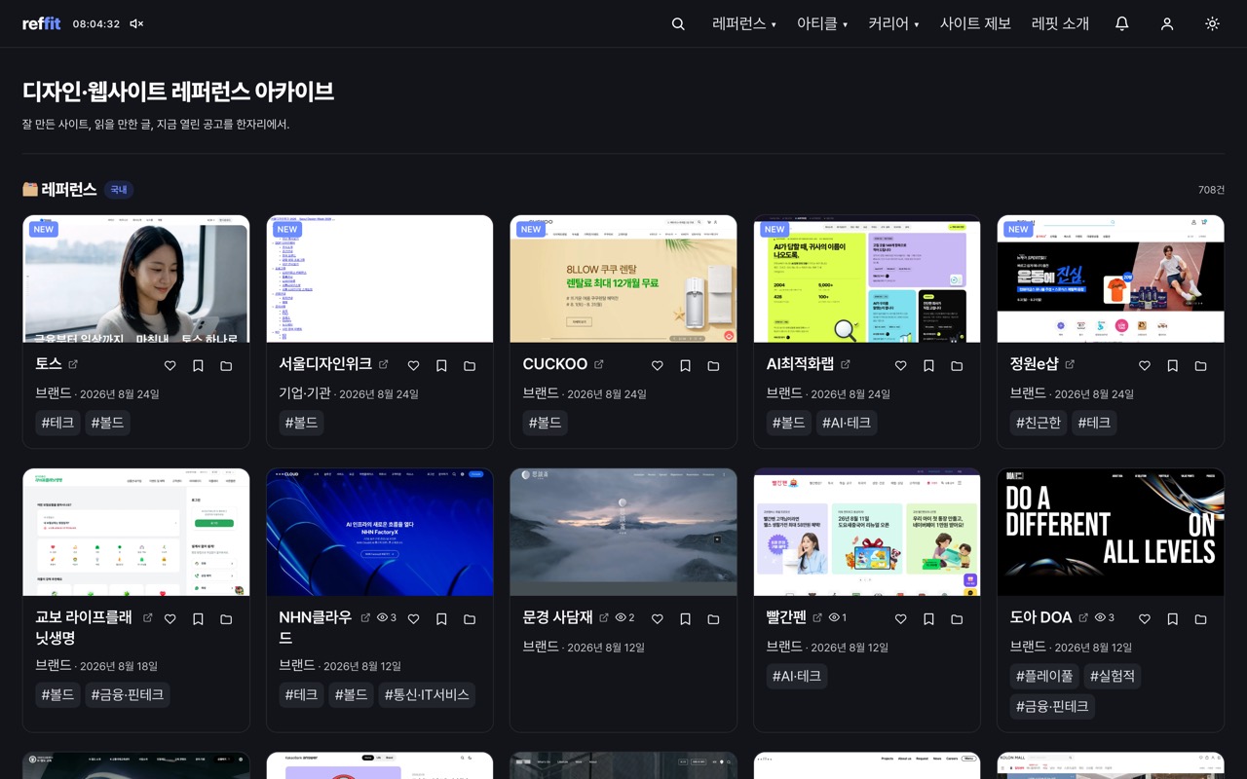
Task: Open 문경 사담재 external link icon
Action: [x=604, y=617]
